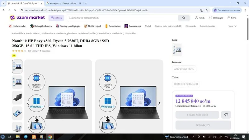249x140 pixels.
Task: Click the Kirish login icon
Action: point(196,18)
